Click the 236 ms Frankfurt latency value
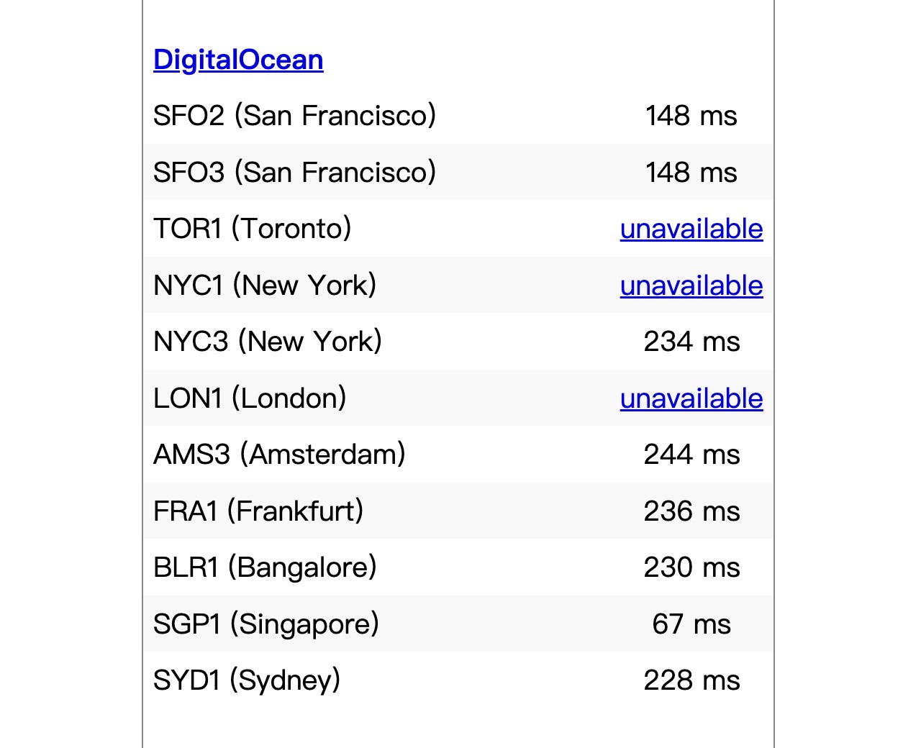The height and width of the screenshot is (748, 921). 691,511
